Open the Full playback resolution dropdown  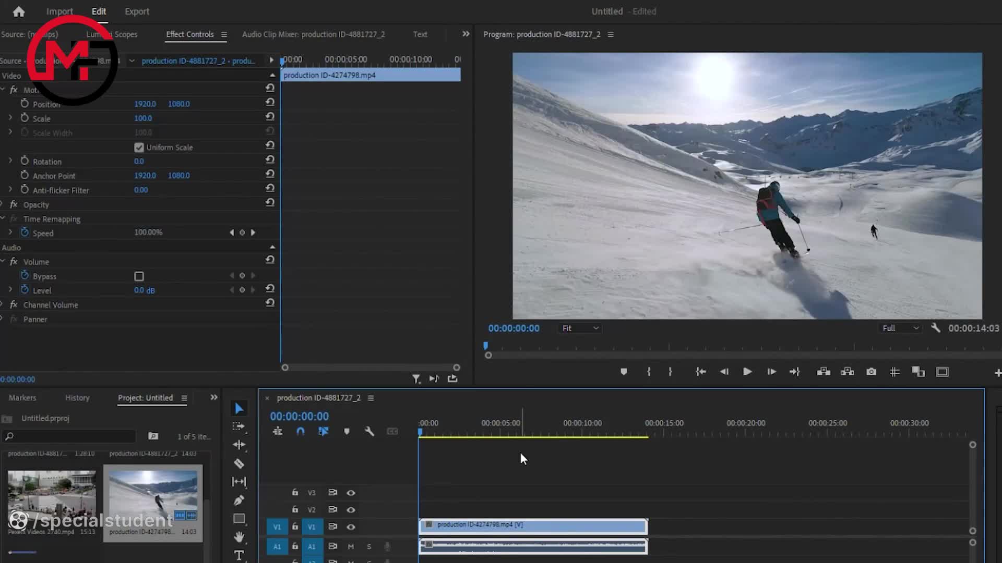(900, 328)
